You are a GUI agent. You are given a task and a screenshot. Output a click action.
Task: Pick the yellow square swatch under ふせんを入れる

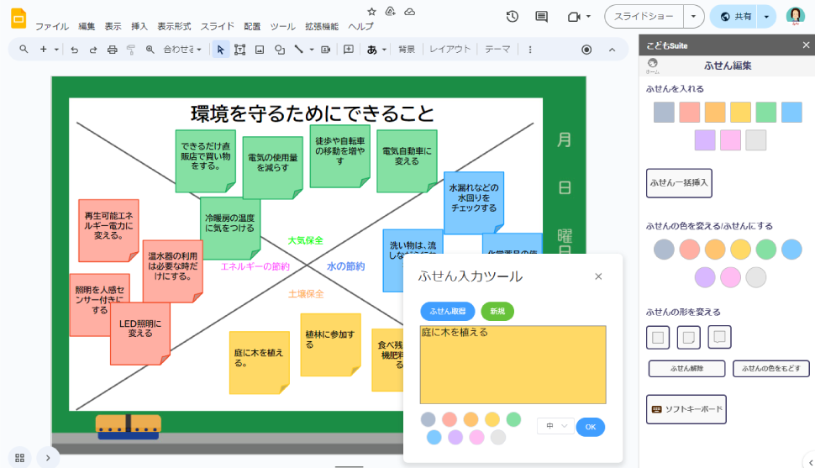[x=740, y=113]
